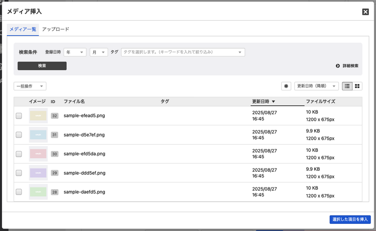The image size is (376, 231).
Task: Switch to grid thumbnail view
Action: (358, 86)
